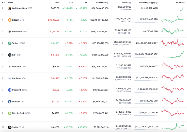Click the Volume column info icon
Screen dimensions: 187x132
(130, 3)
